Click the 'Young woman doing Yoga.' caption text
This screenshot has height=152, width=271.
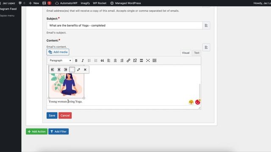tap(66, 101)
